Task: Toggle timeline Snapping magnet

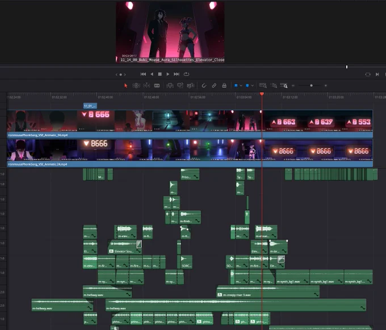Action: (204, 85)
